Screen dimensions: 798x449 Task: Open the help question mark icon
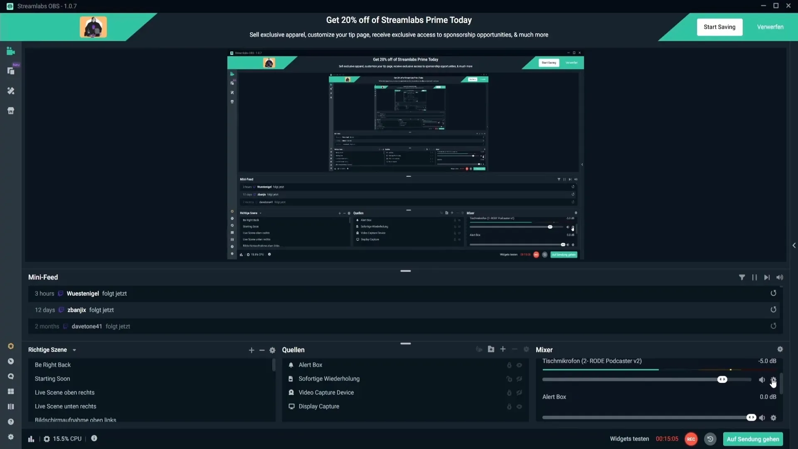click(x=11, y=422)
